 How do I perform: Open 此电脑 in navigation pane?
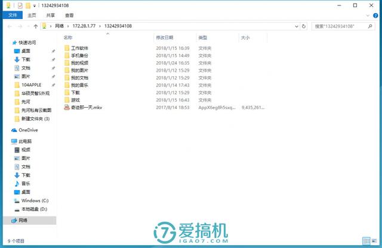point(21,141)
